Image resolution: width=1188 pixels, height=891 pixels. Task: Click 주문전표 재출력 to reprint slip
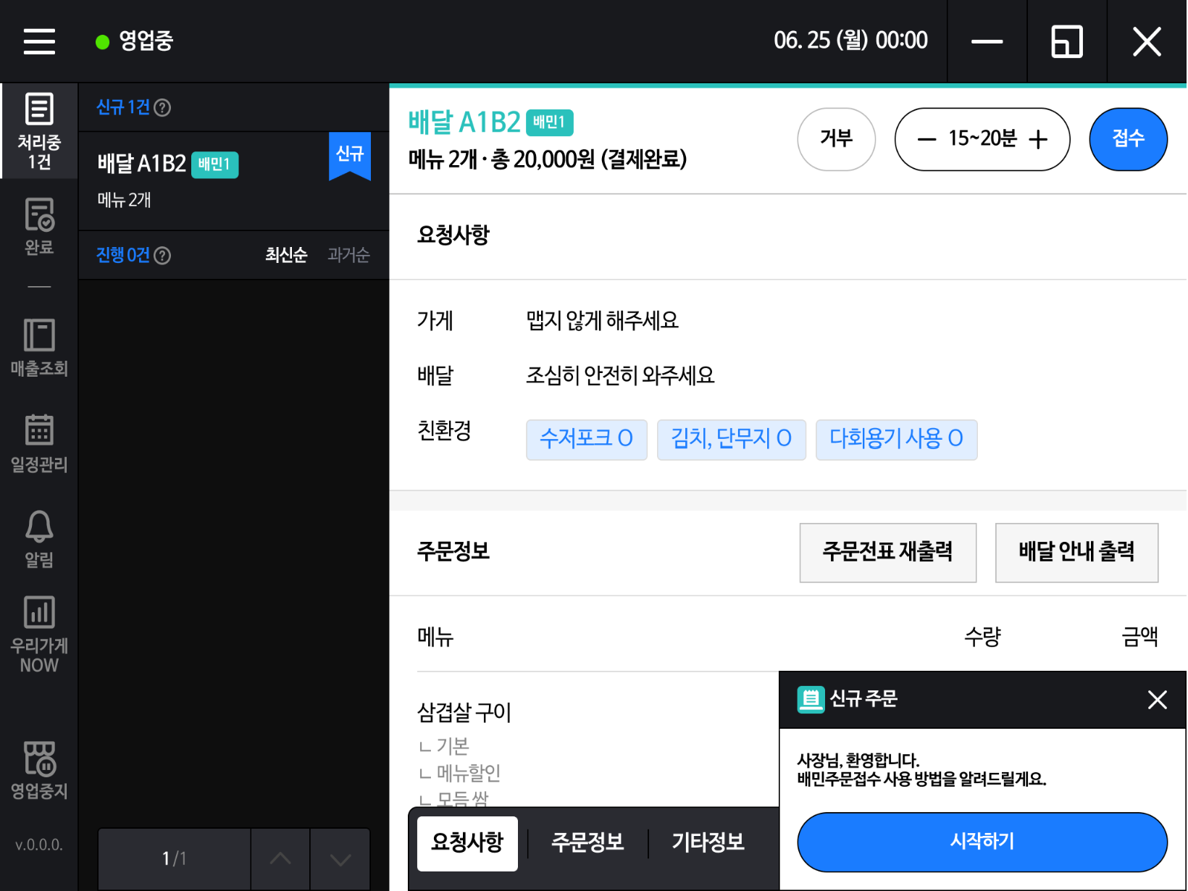point(887,553)
